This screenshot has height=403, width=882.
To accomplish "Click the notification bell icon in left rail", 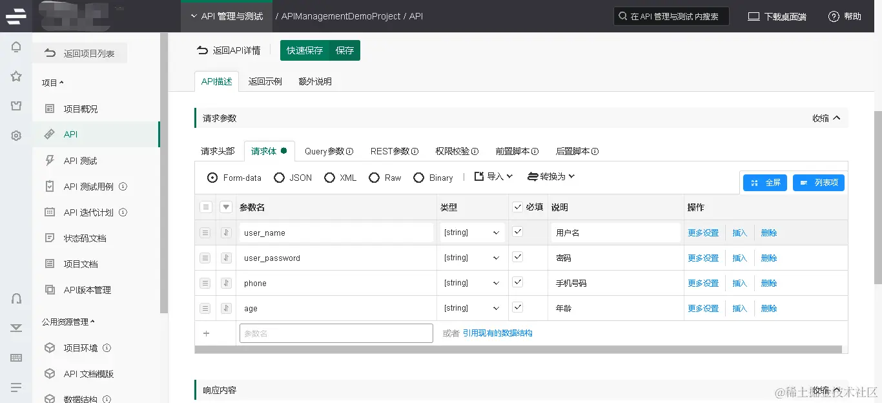I will point(16,47).
